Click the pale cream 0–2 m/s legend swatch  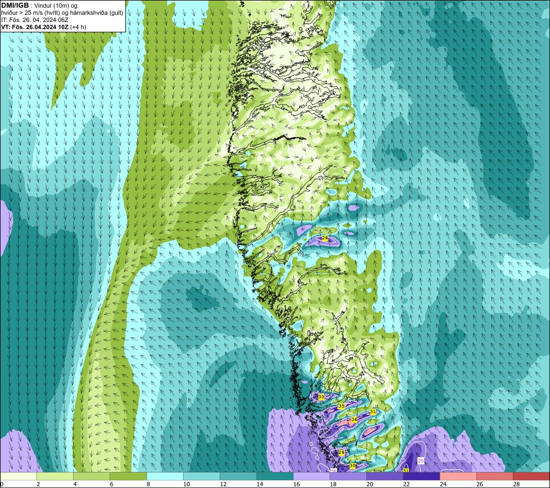click(18, 476)
